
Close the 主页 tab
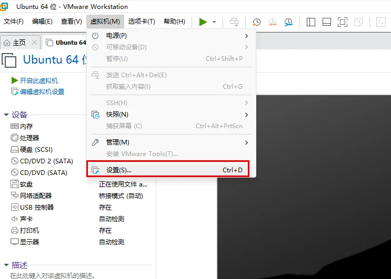(x=34, y=43)
